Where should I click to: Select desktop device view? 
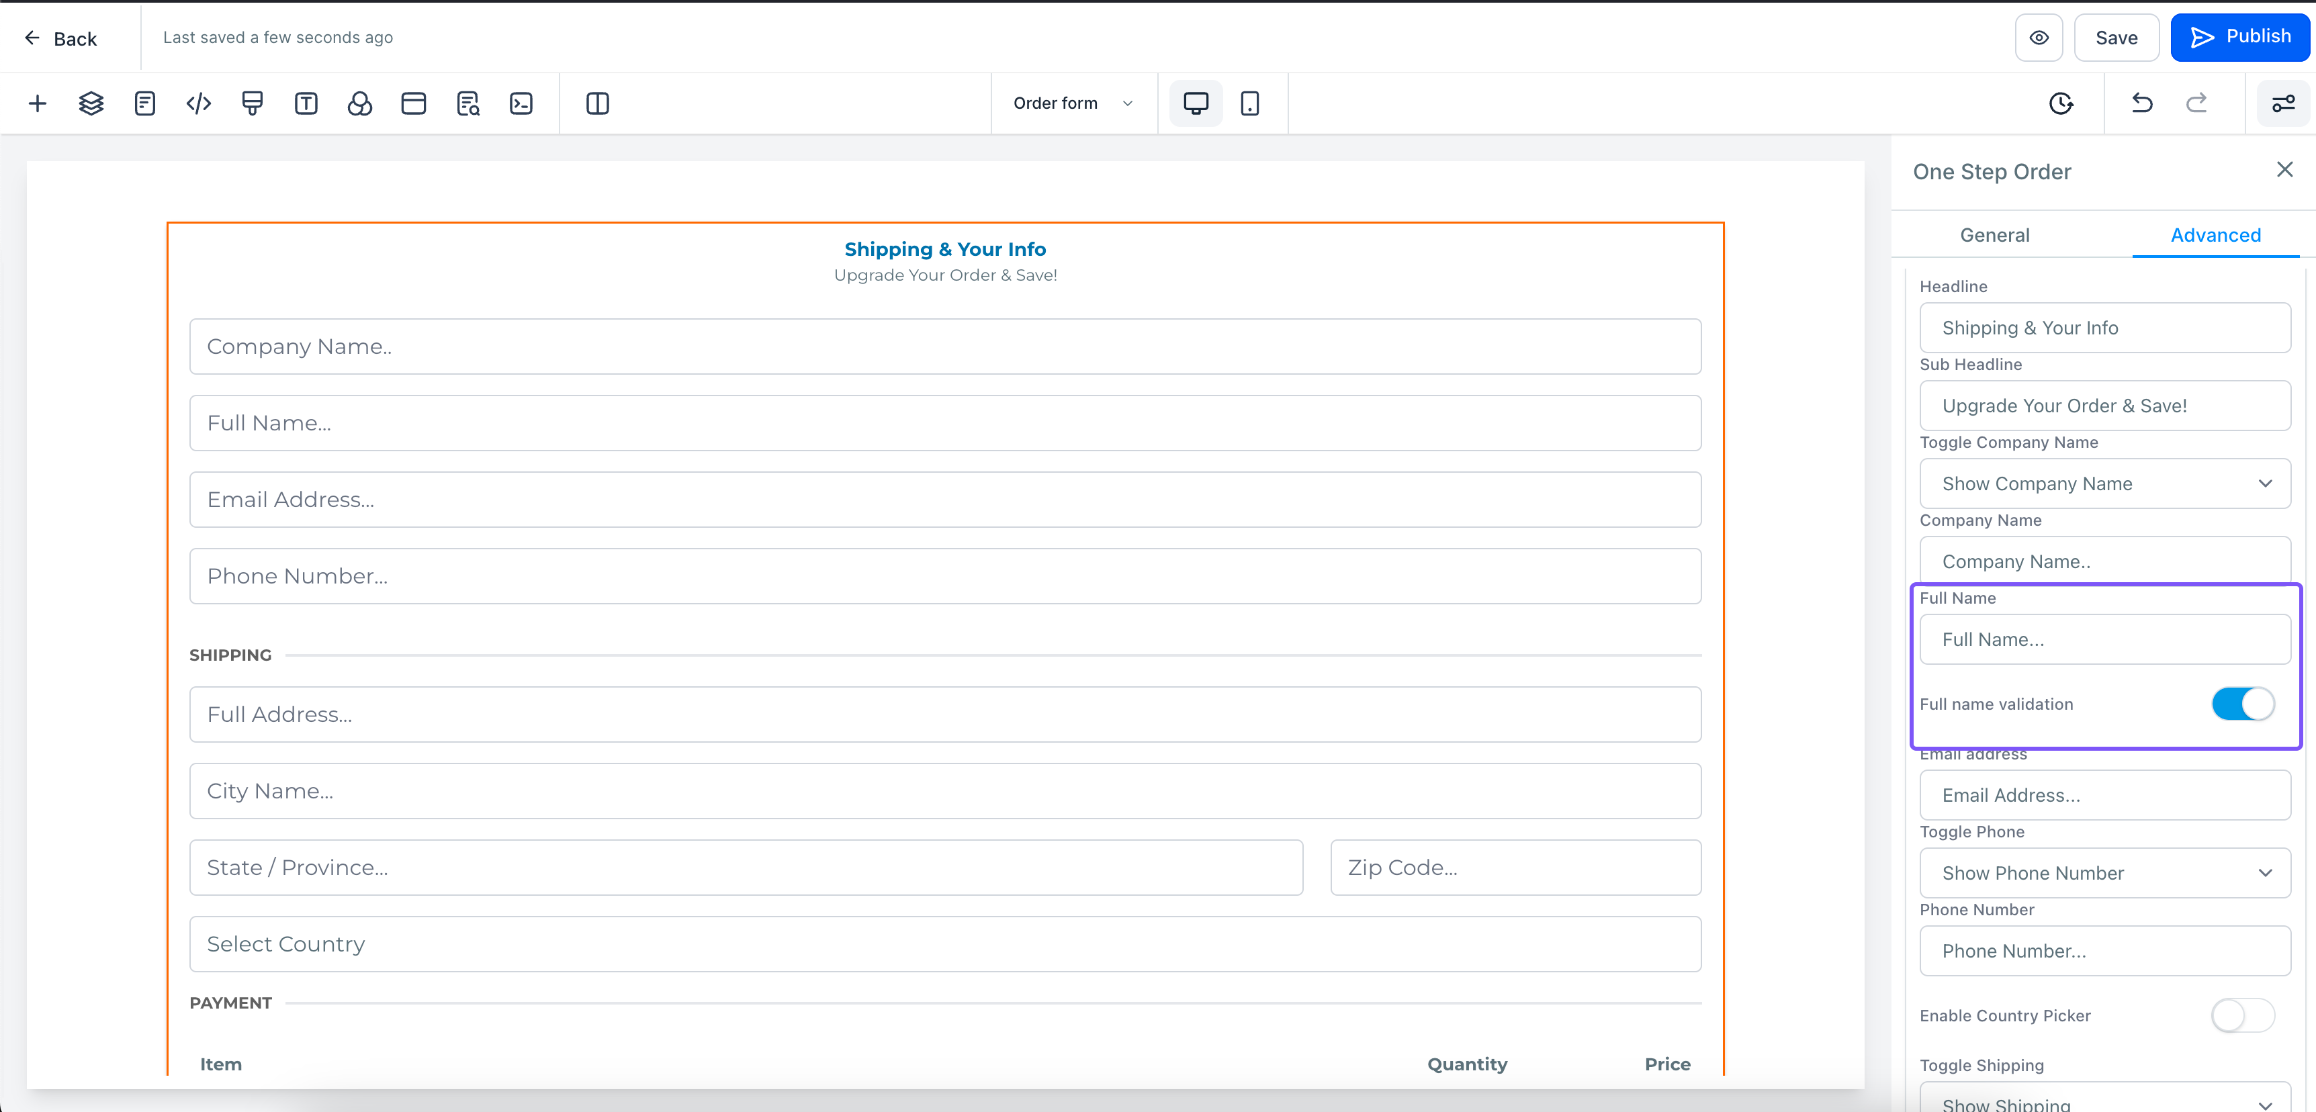tap(1195, 103)
